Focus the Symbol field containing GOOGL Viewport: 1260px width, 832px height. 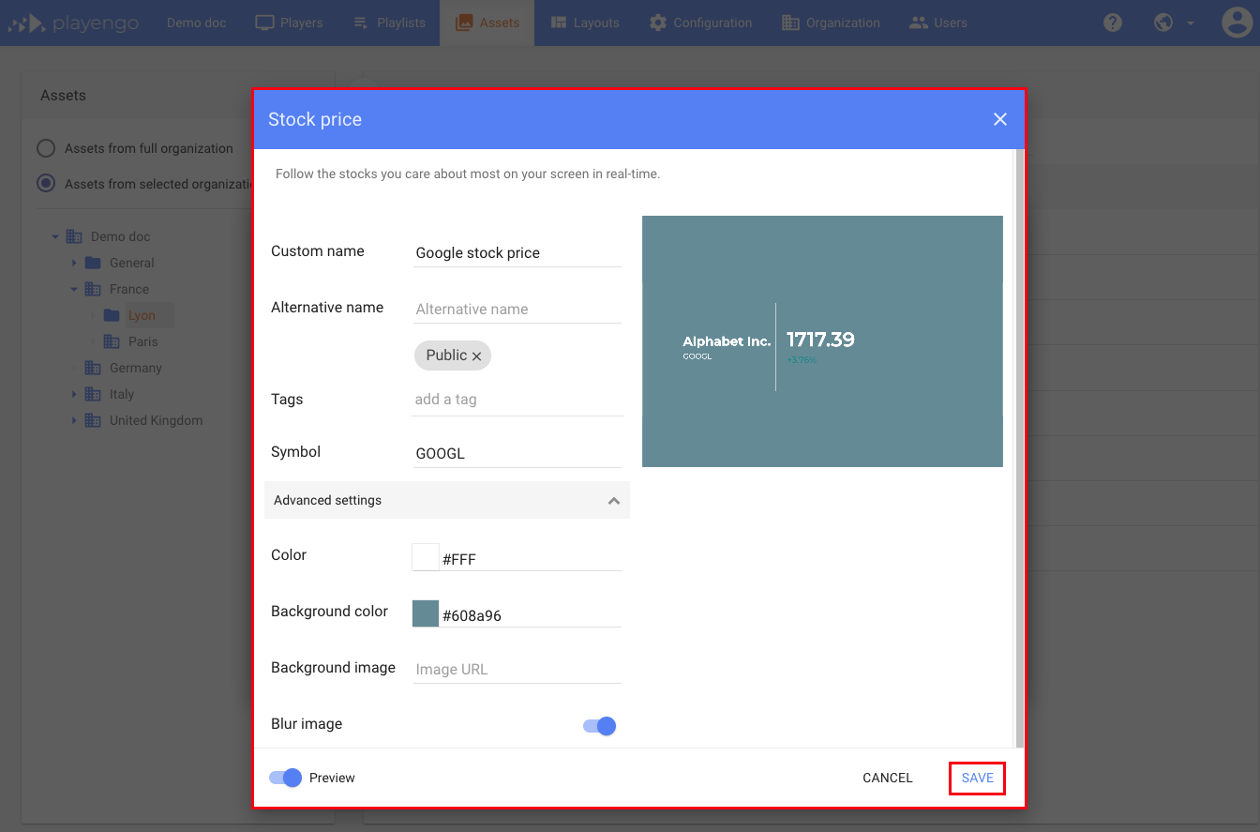pyautogui.click(x=517, y=453)
